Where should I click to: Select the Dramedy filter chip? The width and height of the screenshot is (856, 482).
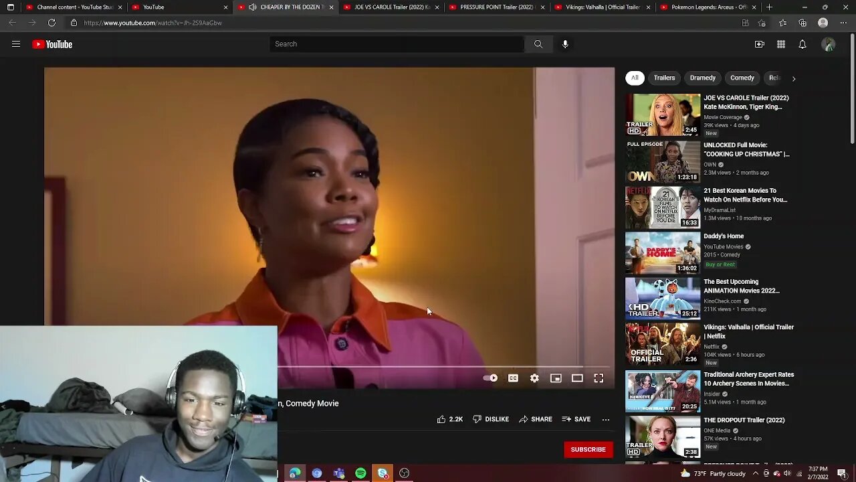(703, 78)
